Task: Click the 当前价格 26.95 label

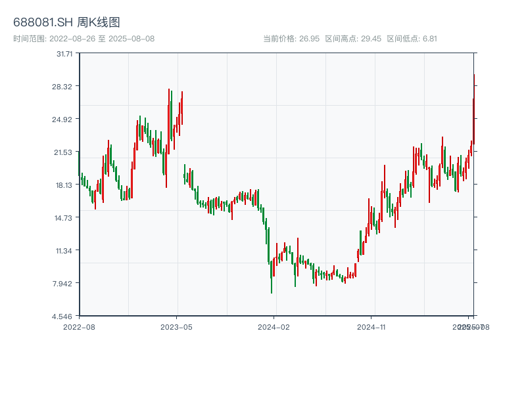Action: point(291,39)
